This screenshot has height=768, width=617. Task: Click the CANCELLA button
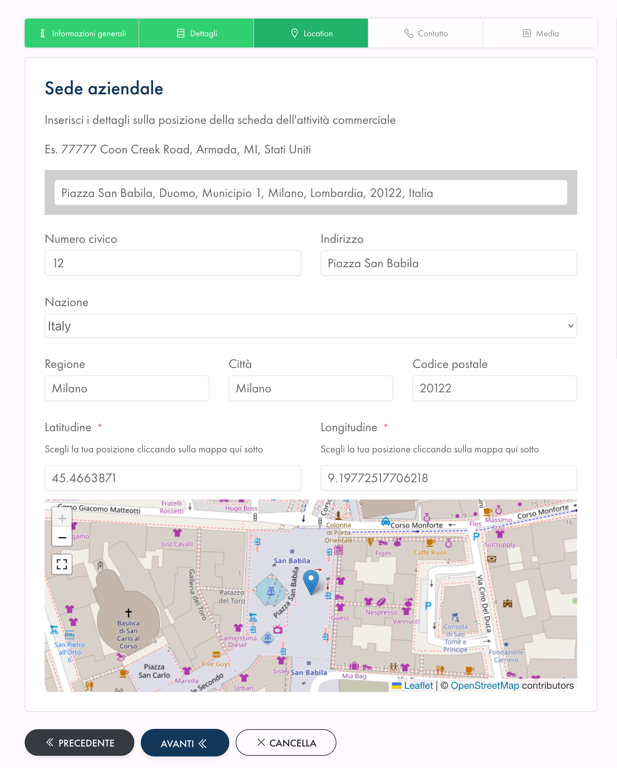point(285,742)
